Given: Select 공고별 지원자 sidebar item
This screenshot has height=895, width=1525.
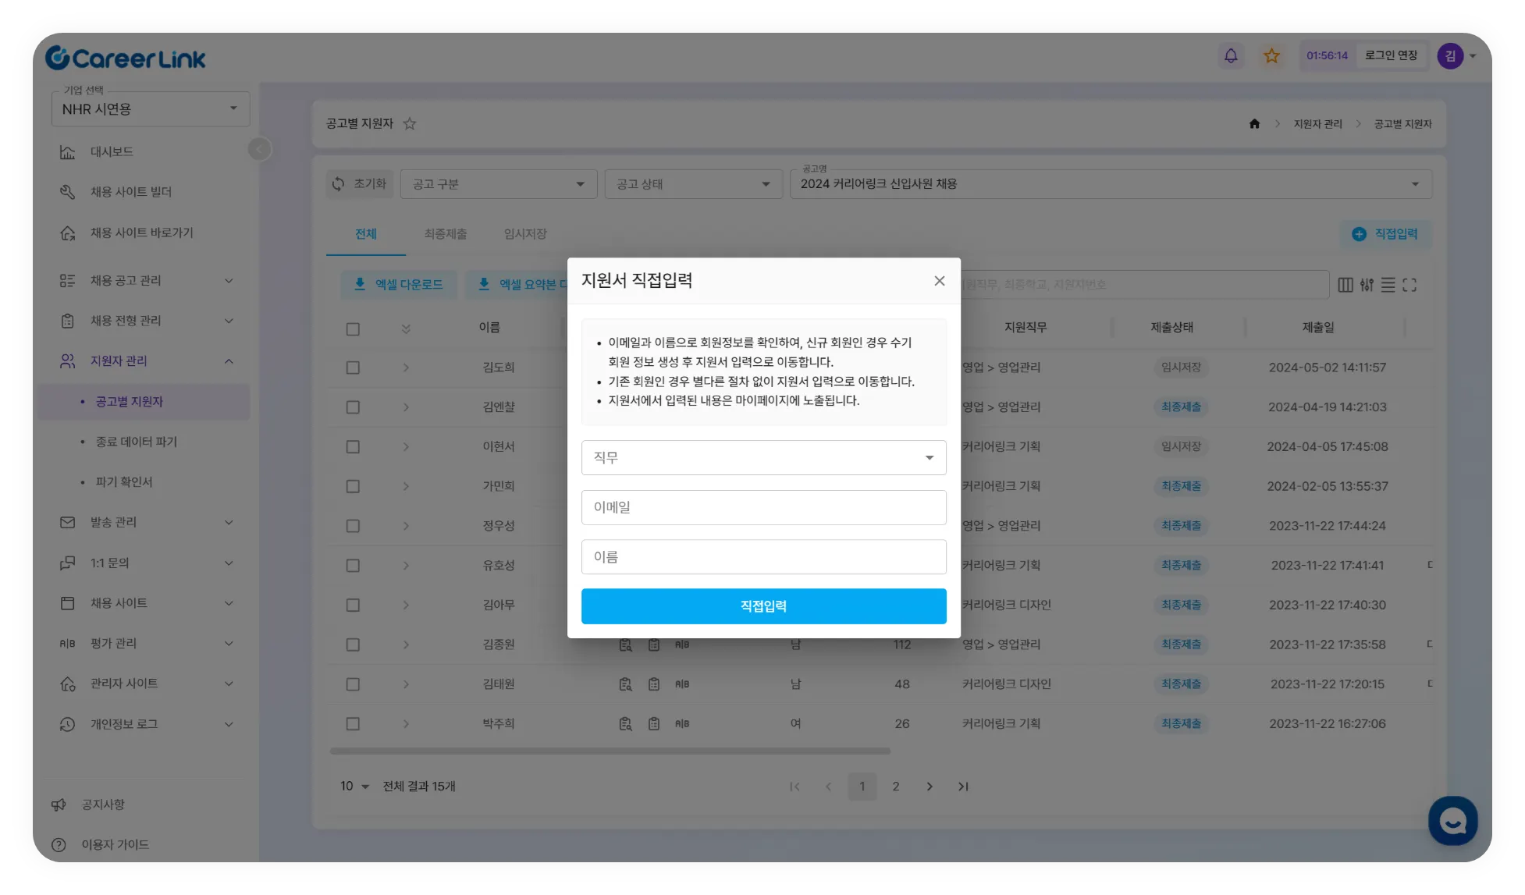Looking at the screenshot, I should click(x=130, y=401).
